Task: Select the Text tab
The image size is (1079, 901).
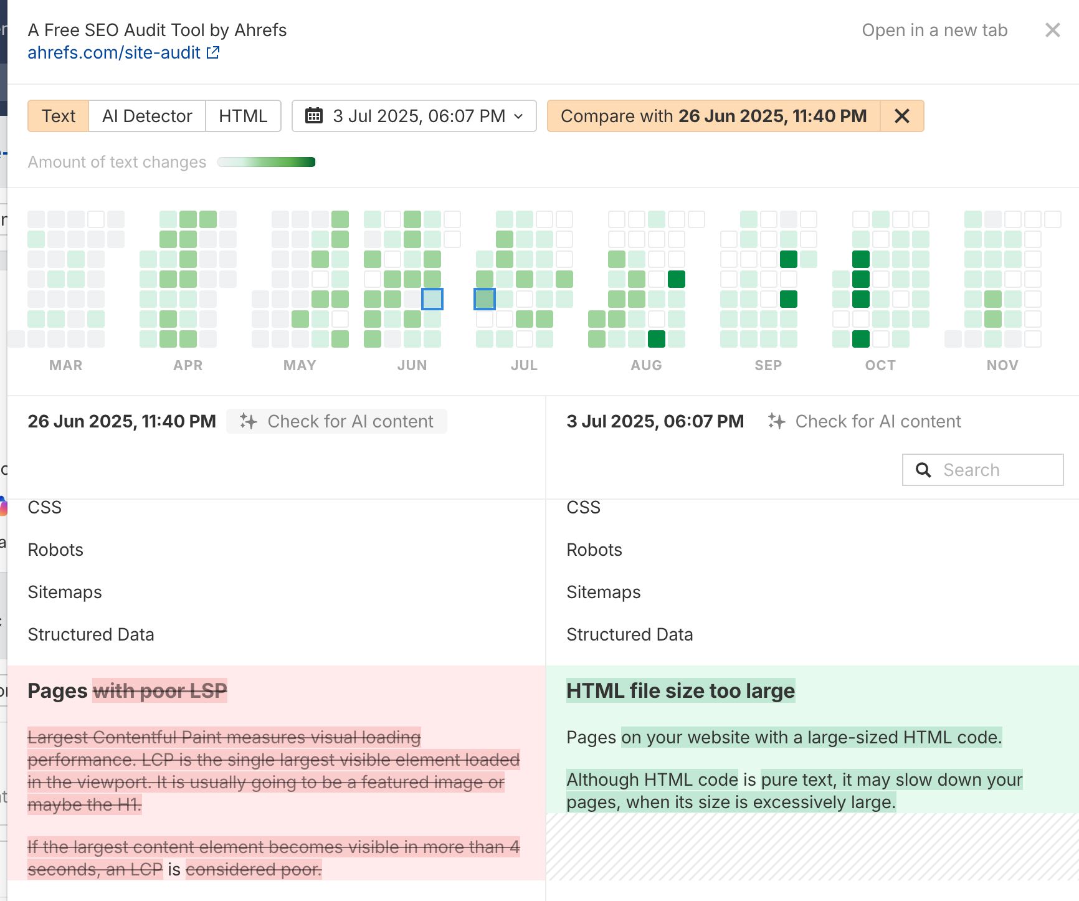Action: [x=58, y=116]
